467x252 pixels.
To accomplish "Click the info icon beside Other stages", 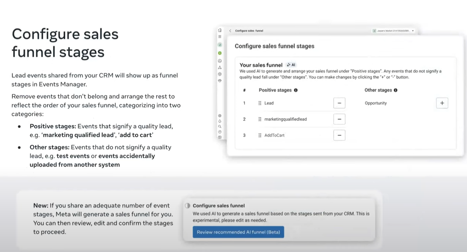I will [395, 90].
